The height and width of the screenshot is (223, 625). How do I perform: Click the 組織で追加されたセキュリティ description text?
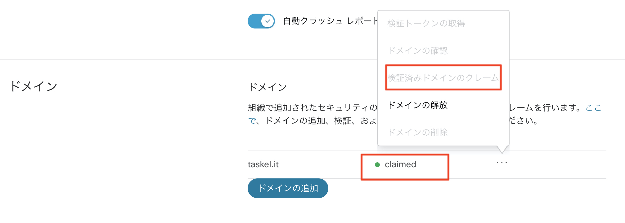312,108
